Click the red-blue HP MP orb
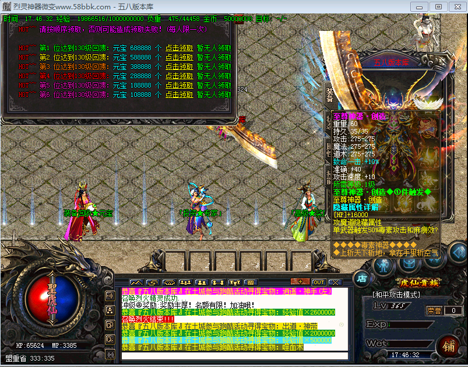Screen dimensions: 468x367 [x=52, y=300]
